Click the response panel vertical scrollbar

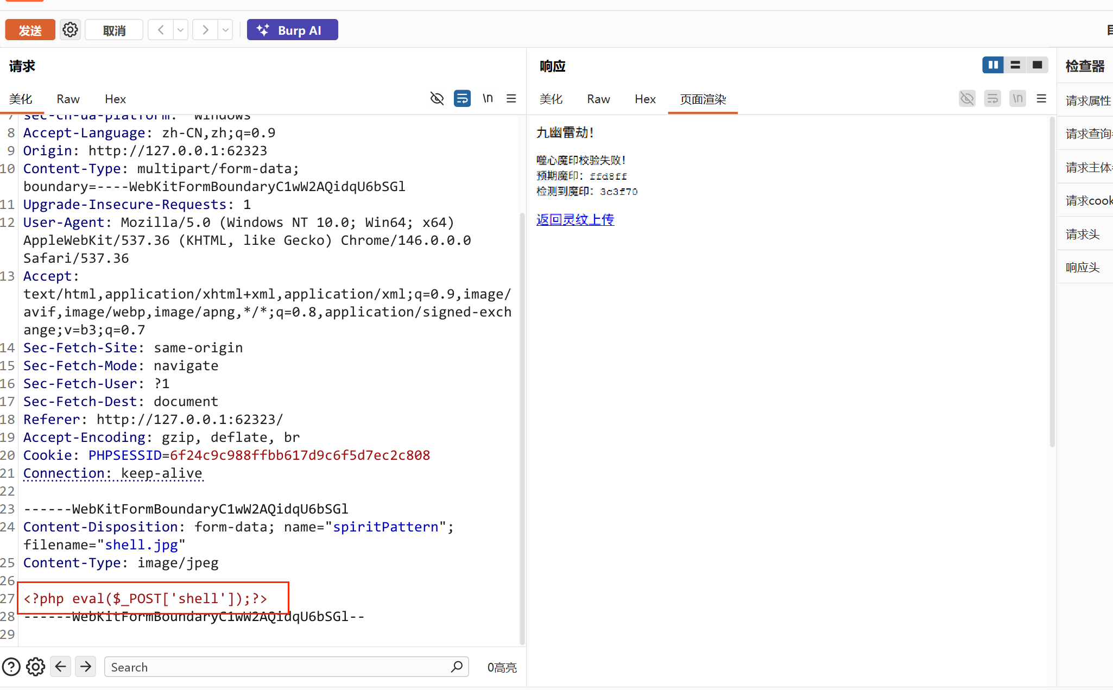[x=1052, y=282]
